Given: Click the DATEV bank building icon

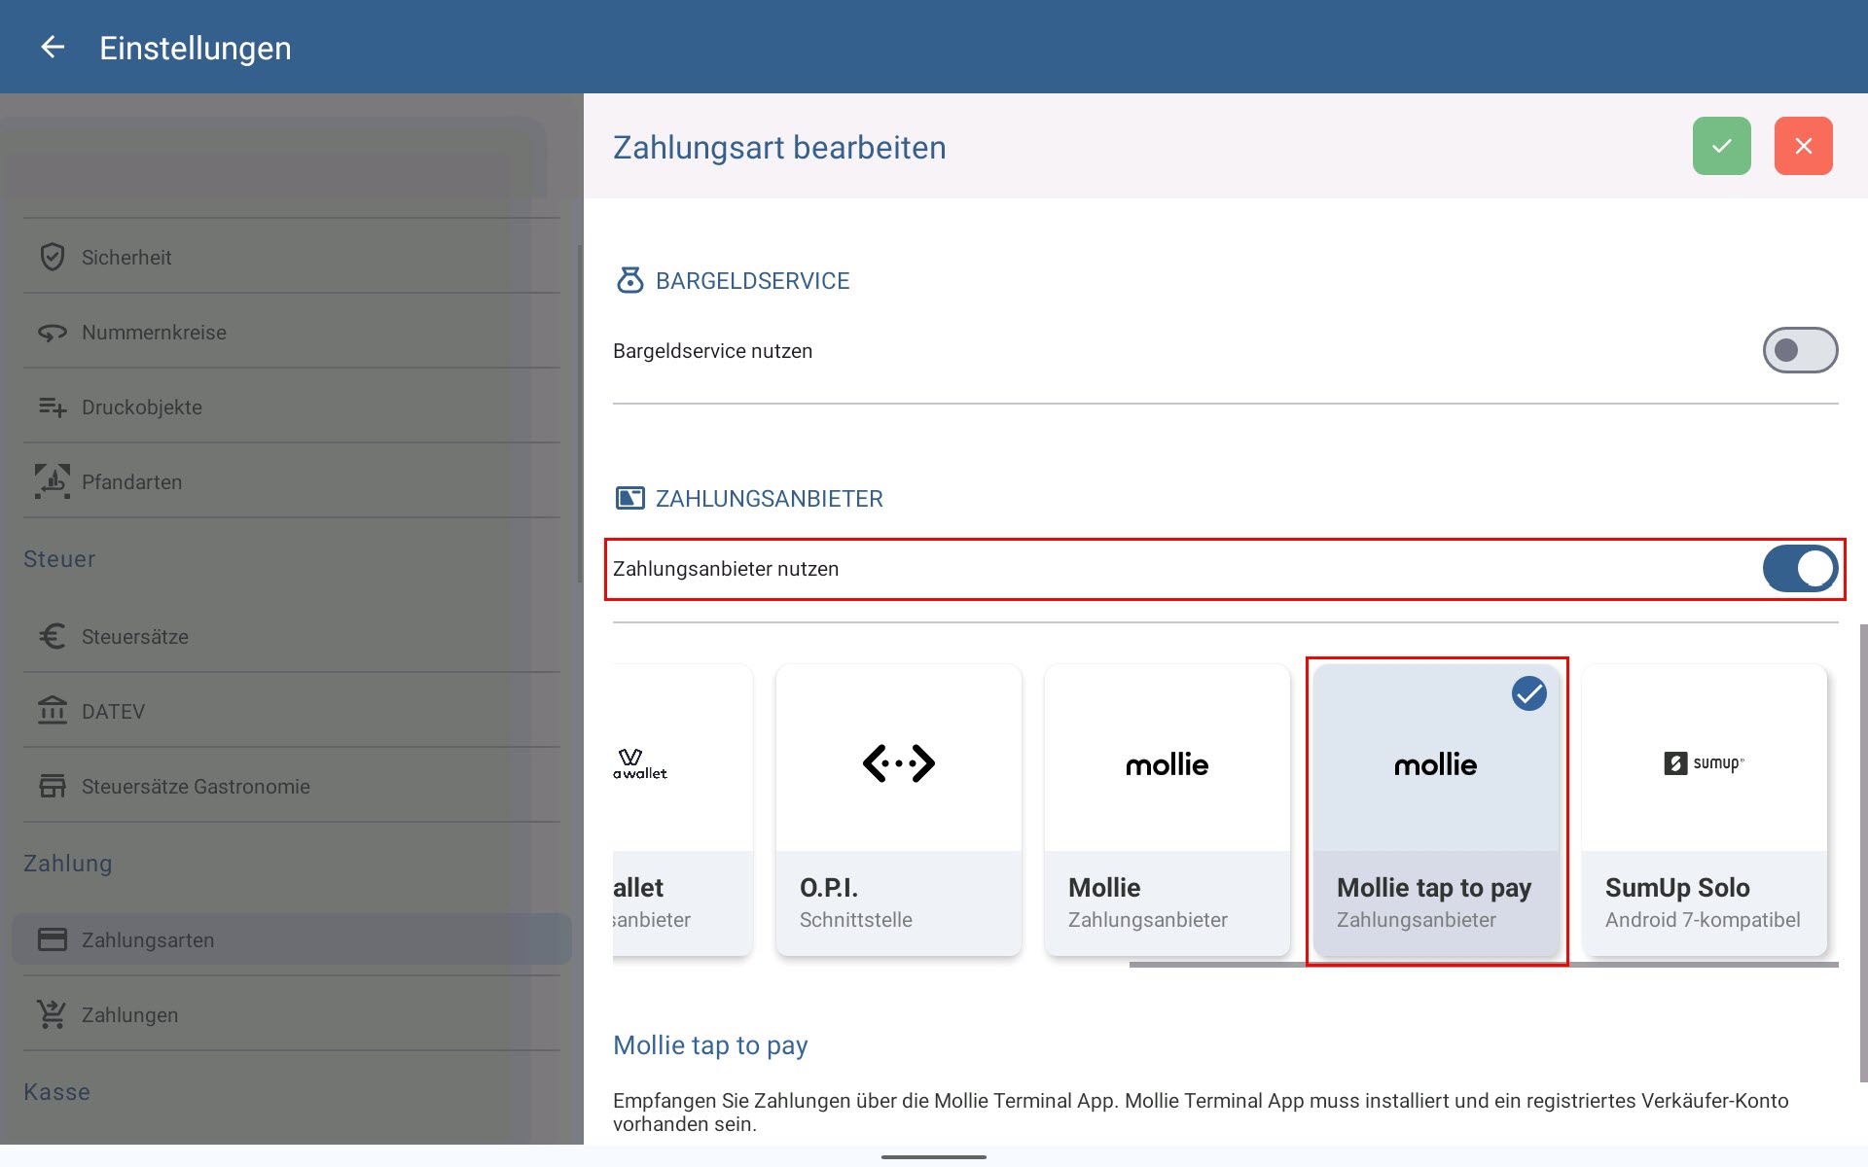Looking at the screenshot, I should point(53,711).
